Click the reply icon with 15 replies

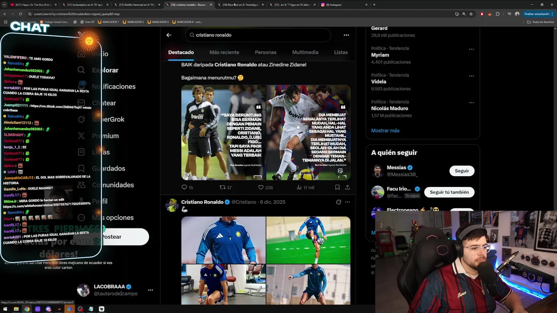[184, 187]
